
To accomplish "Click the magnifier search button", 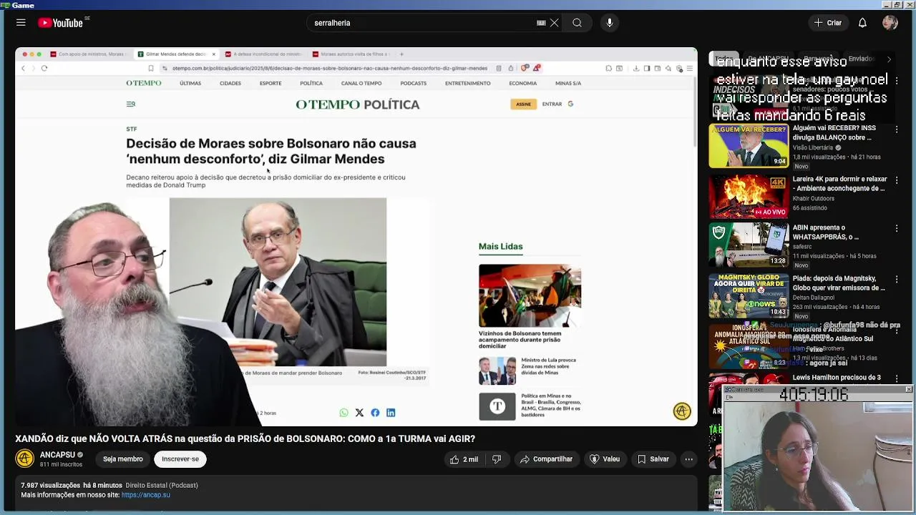I will 577,23.
